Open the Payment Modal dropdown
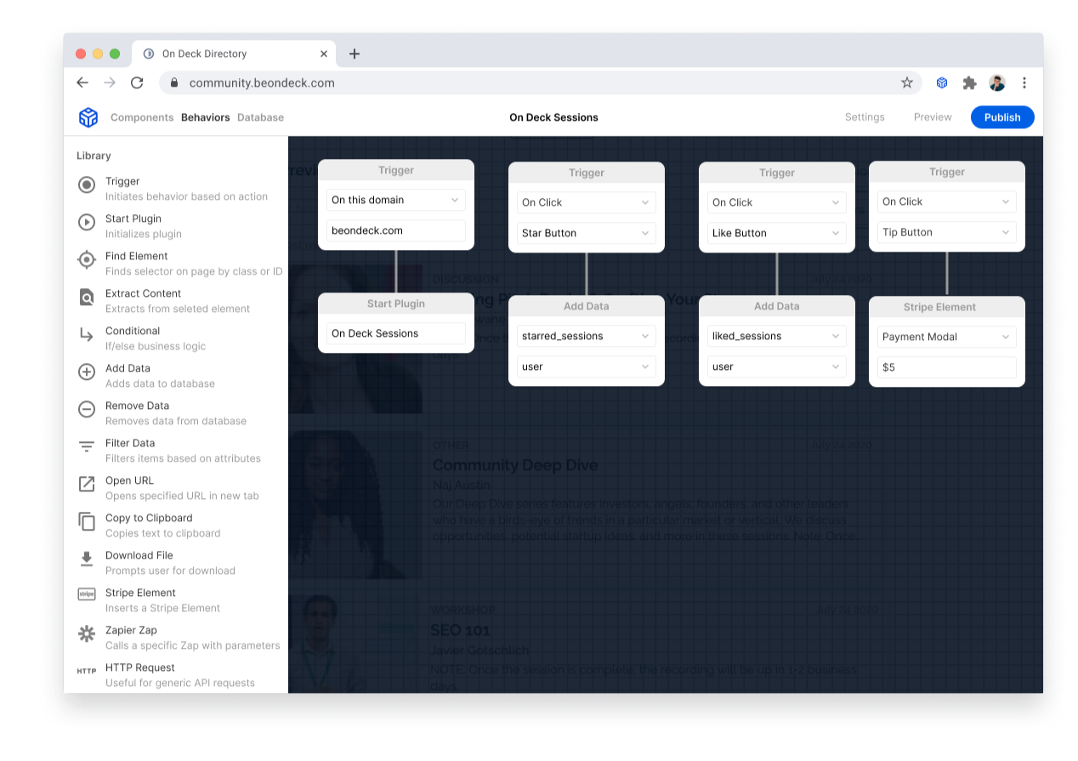The image size is (1078, 761). click(x=946, y=337)
